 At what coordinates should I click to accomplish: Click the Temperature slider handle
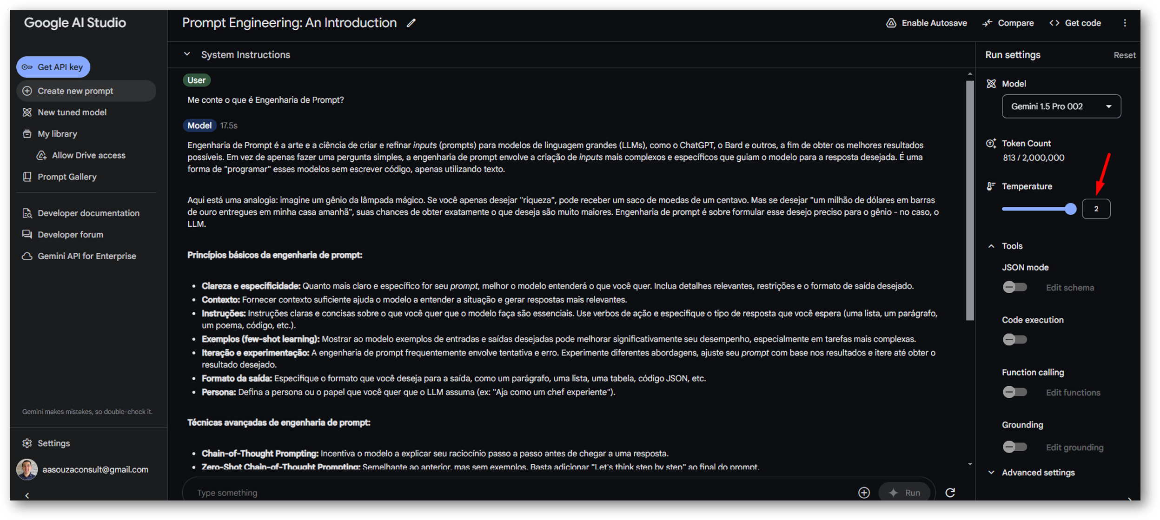click(x=1071, y=209)
